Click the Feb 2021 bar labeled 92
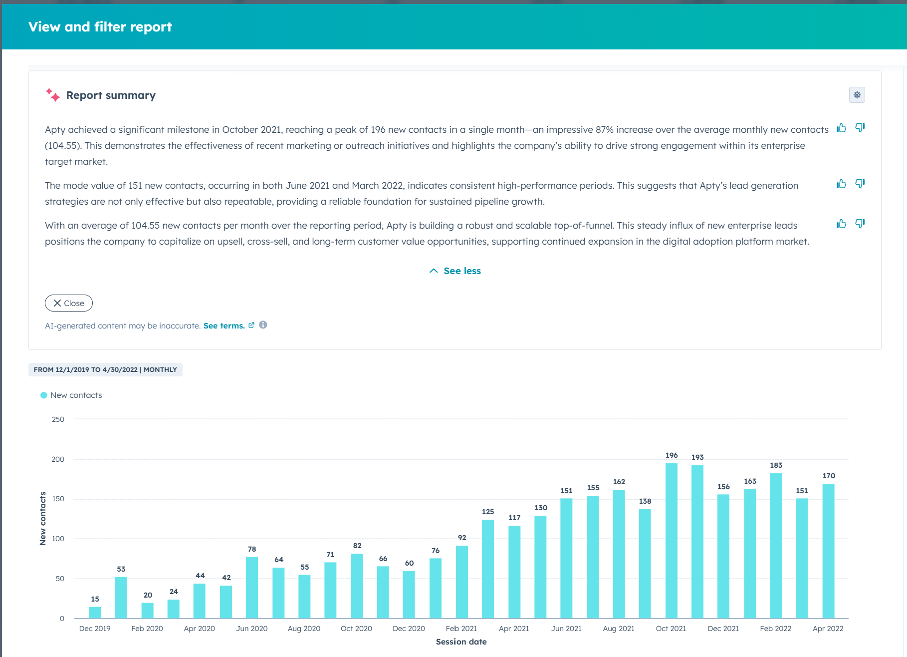 (x=462, y=582)
